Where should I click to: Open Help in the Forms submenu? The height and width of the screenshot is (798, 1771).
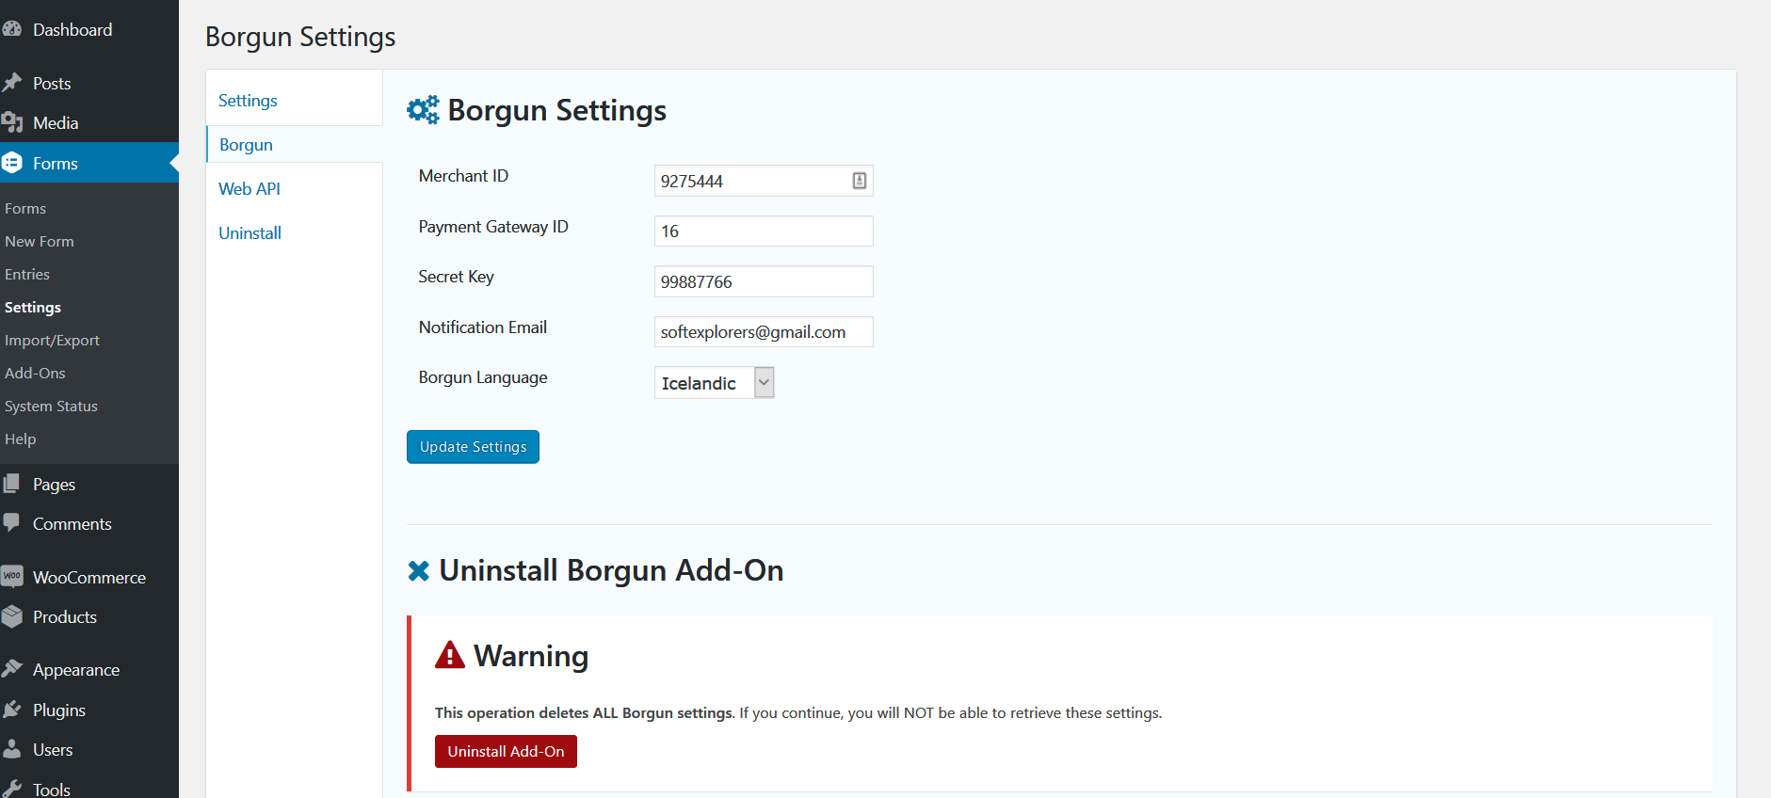point(20,439)
